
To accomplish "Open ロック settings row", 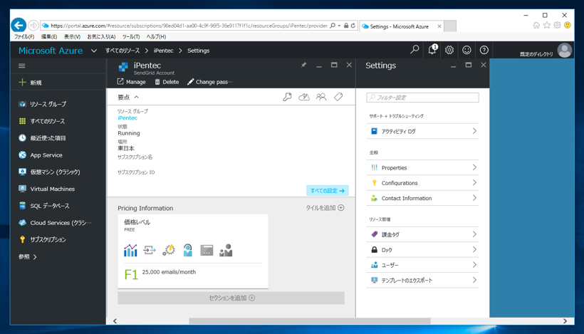I will click(x=423, y=250).
